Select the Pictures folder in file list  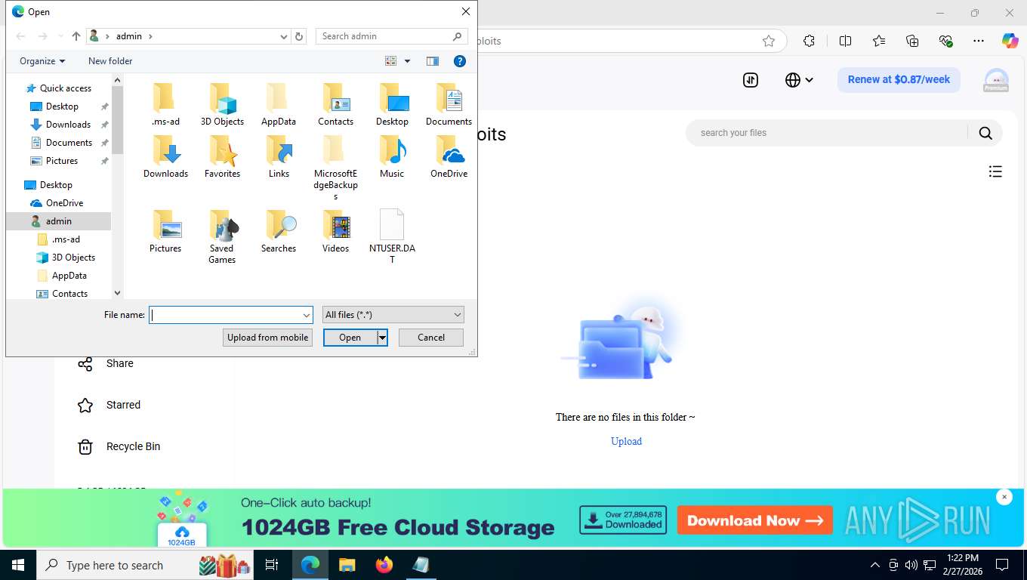pyautogui.click(x=165, y=232)
